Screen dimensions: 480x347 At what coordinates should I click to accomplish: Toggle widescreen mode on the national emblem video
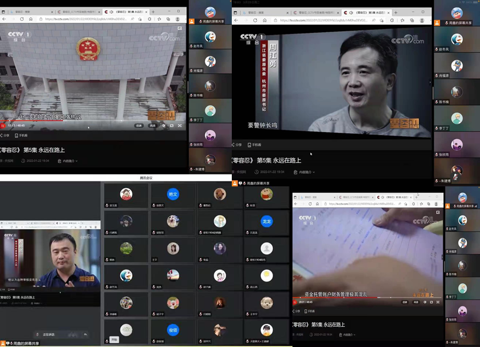pos(172,125)
